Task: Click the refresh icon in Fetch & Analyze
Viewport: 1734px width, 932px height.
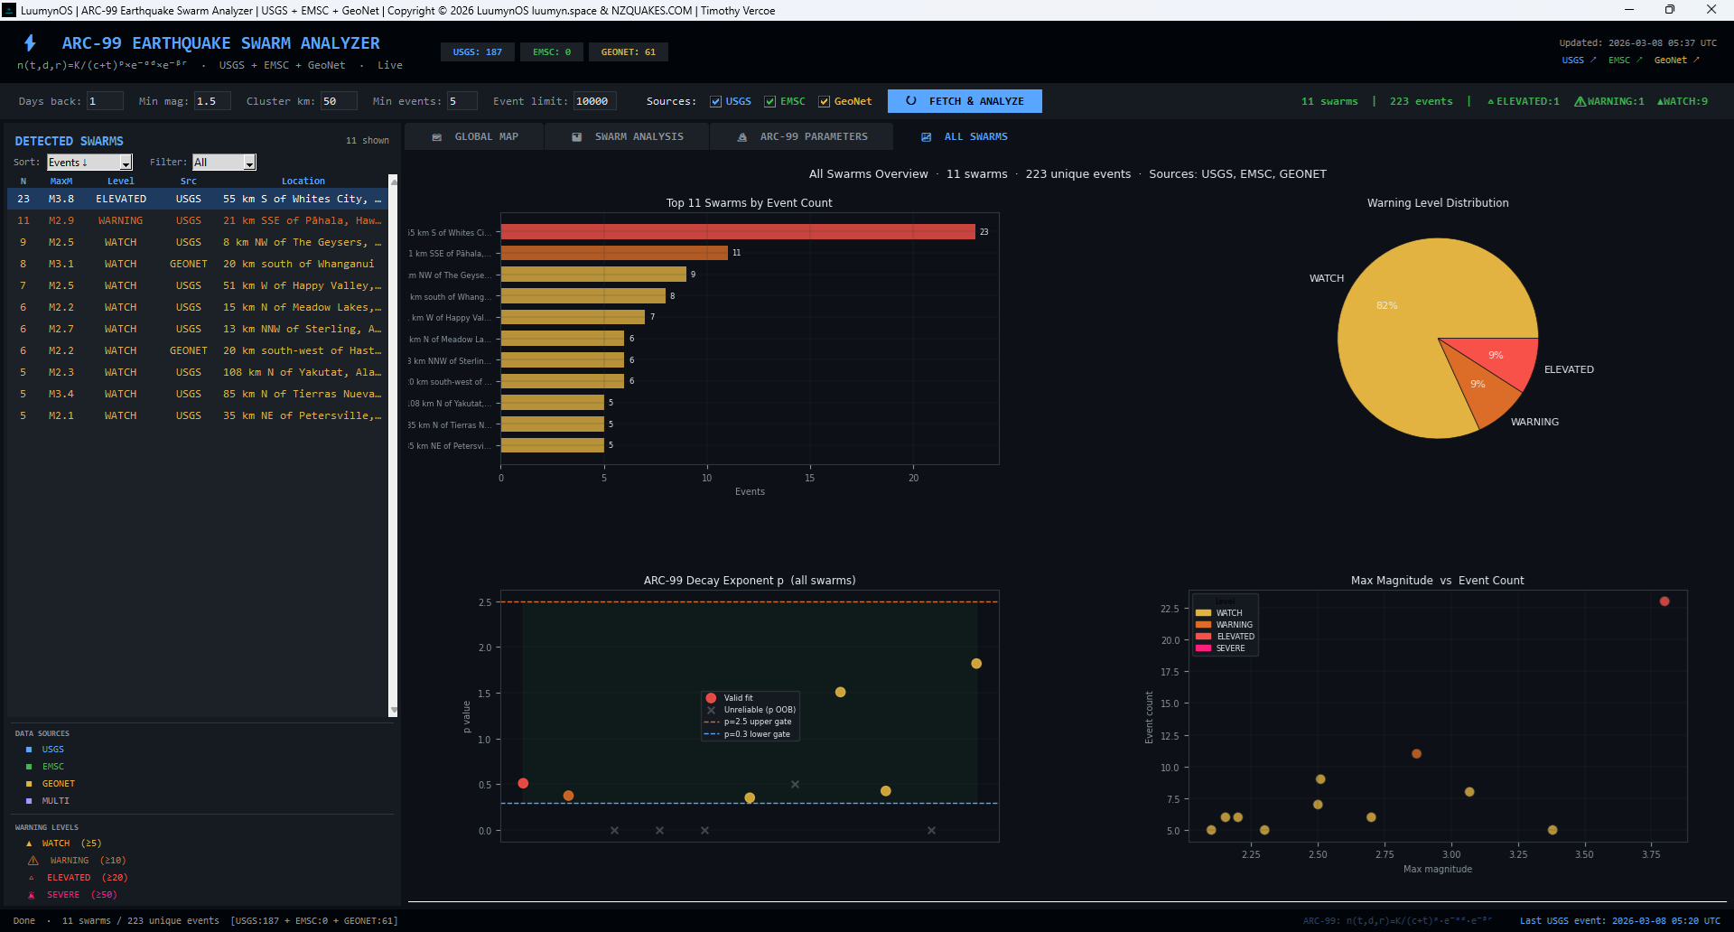Action: coord(910,101)
